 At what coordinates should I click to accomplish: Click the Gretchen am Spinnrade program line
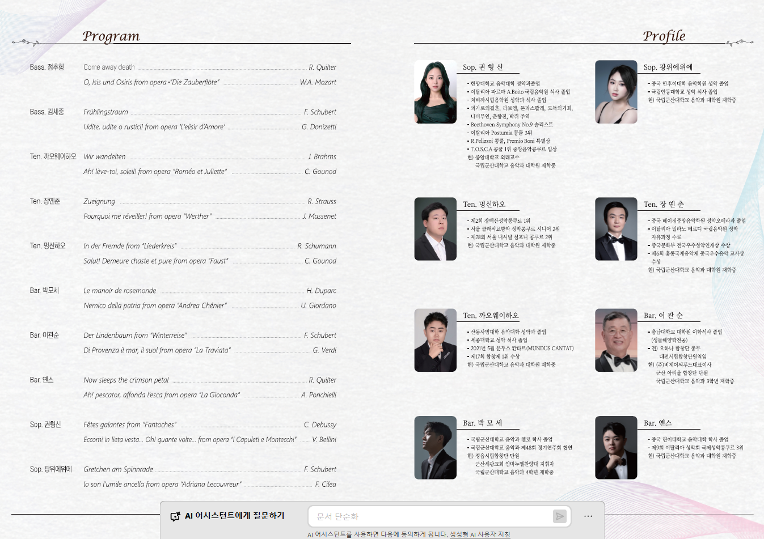tap(210, 469)
